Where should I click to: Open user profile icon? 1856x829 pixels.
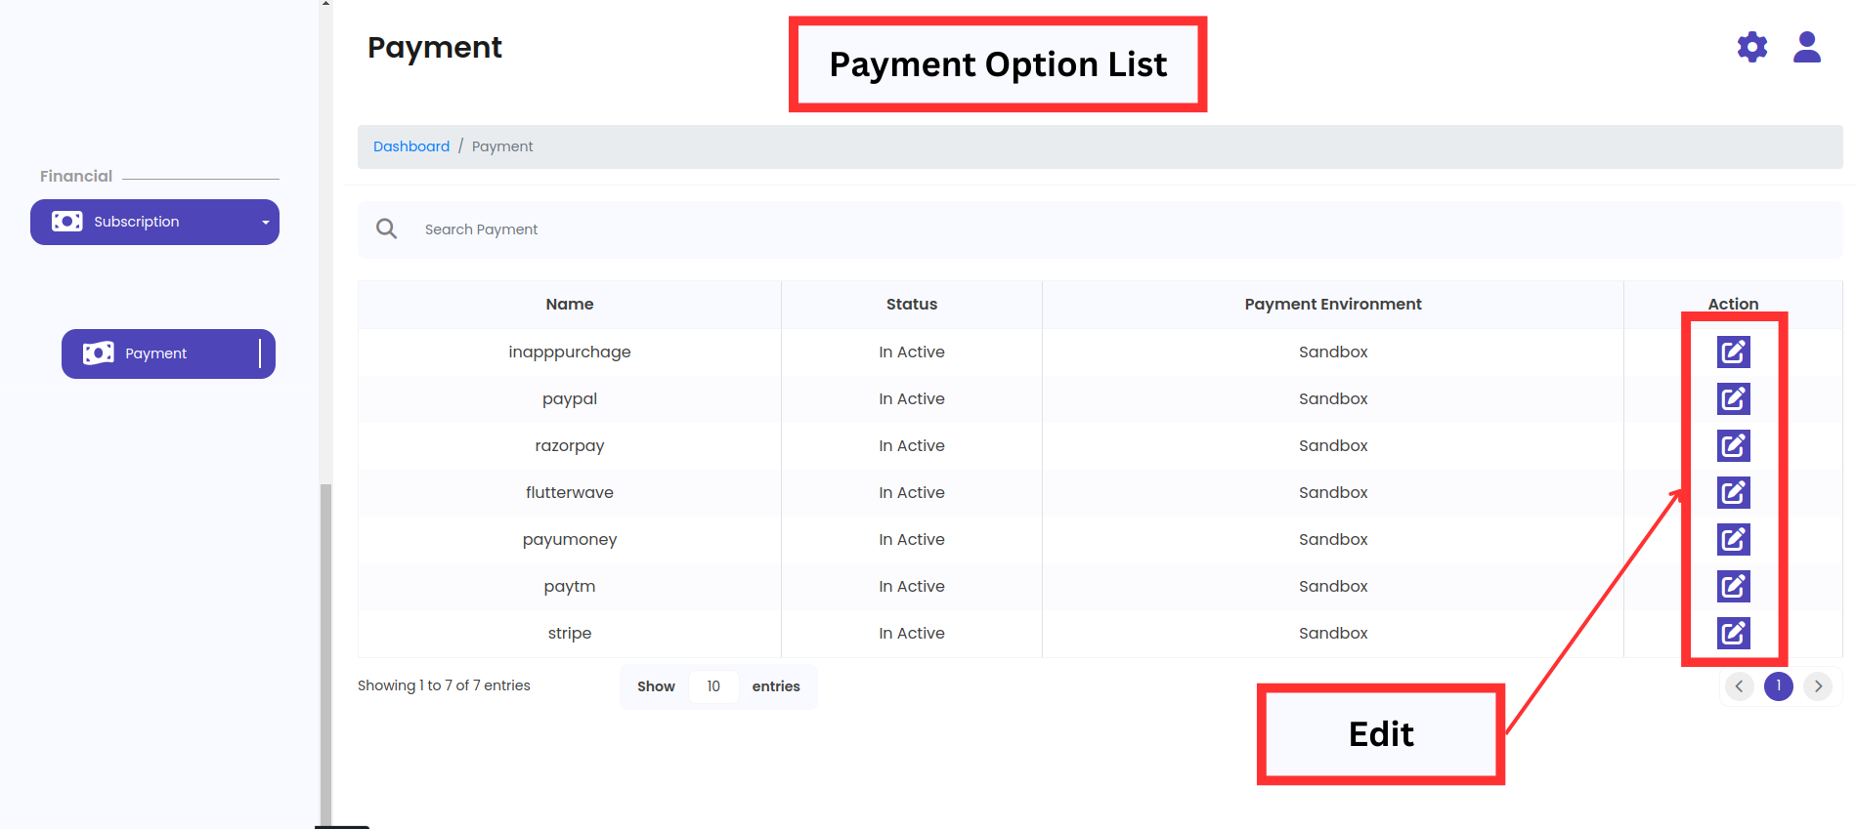point(1806,47)
